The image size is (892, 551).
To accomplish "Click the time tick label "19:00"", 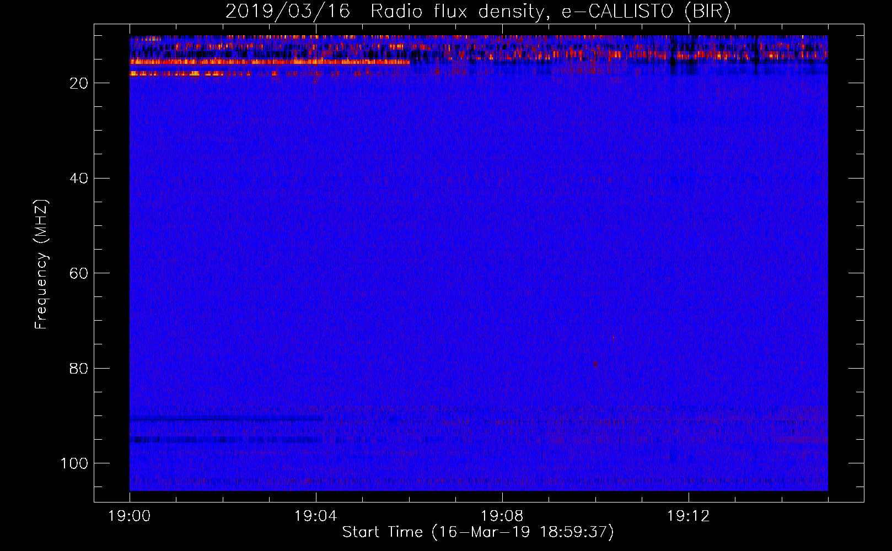I will click(x=130, y=516).
